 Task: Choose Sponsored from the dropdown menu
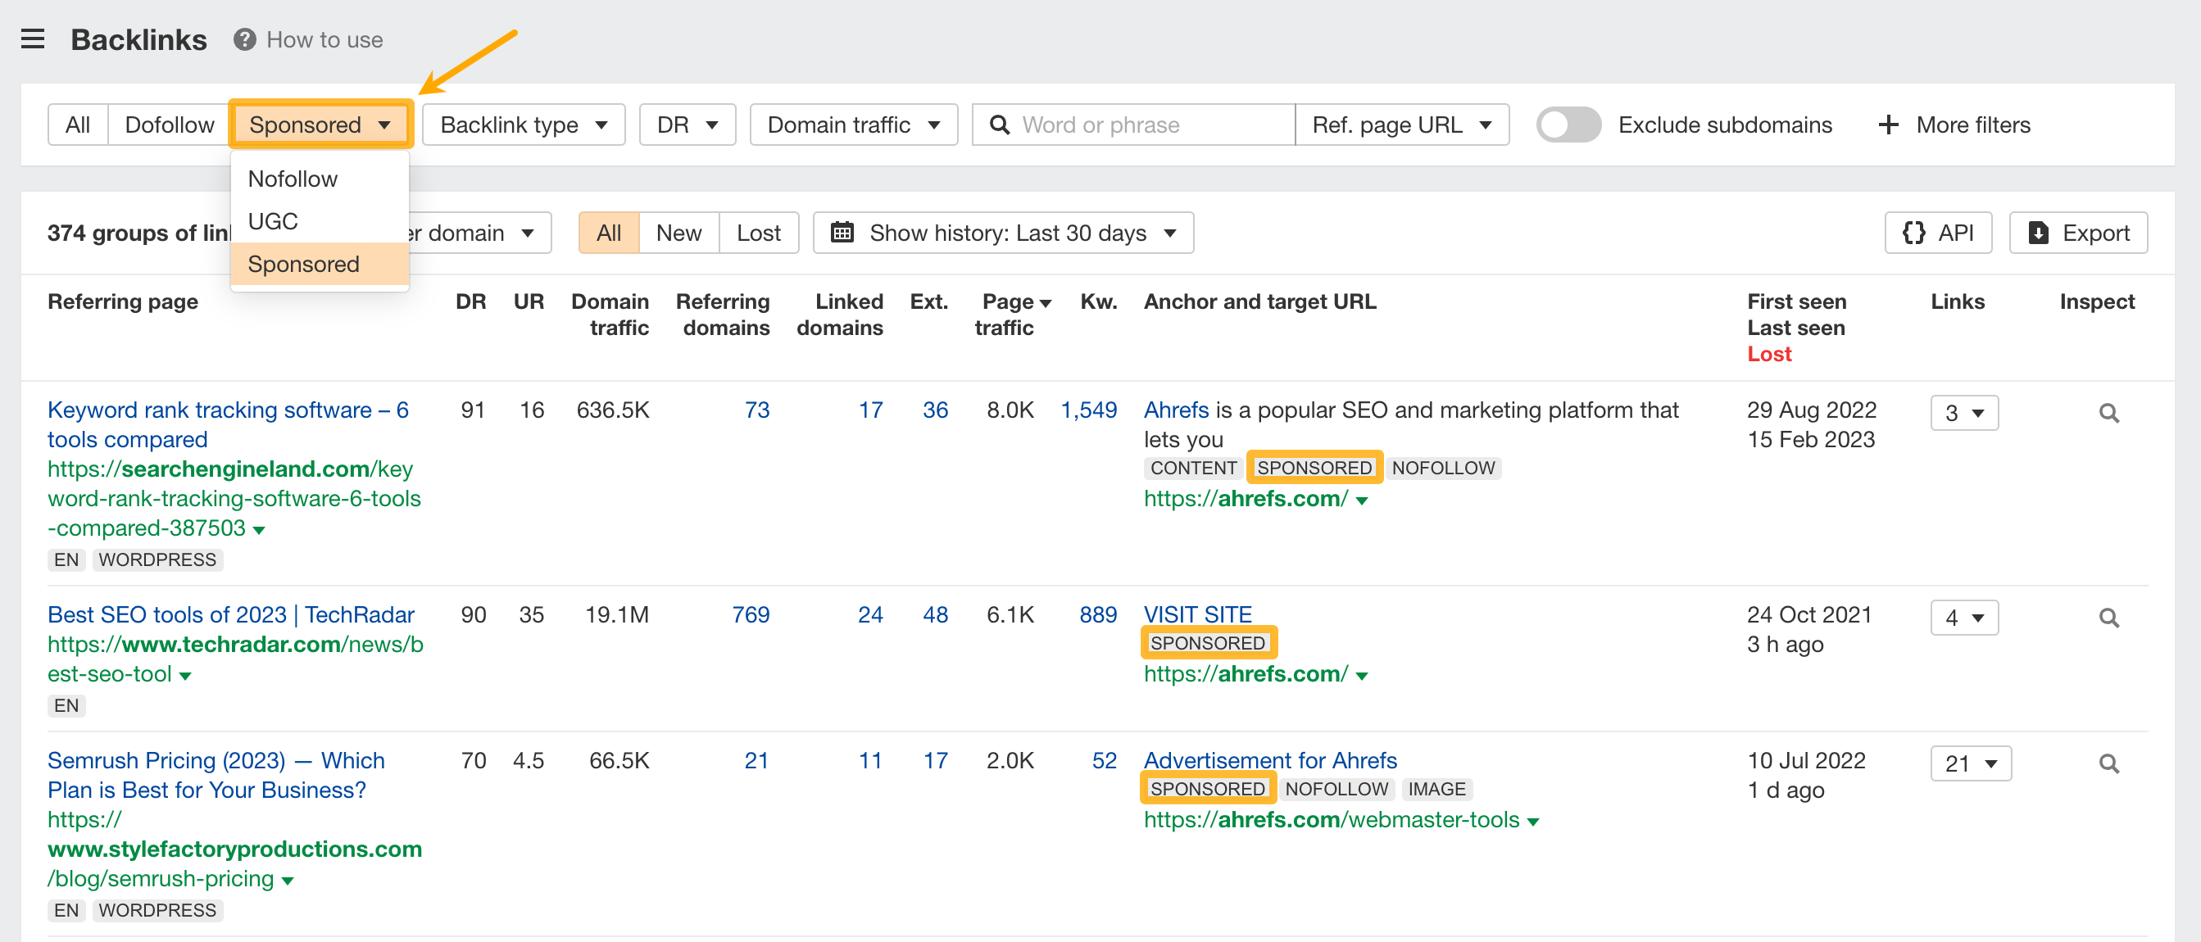(x=320, y=264)
